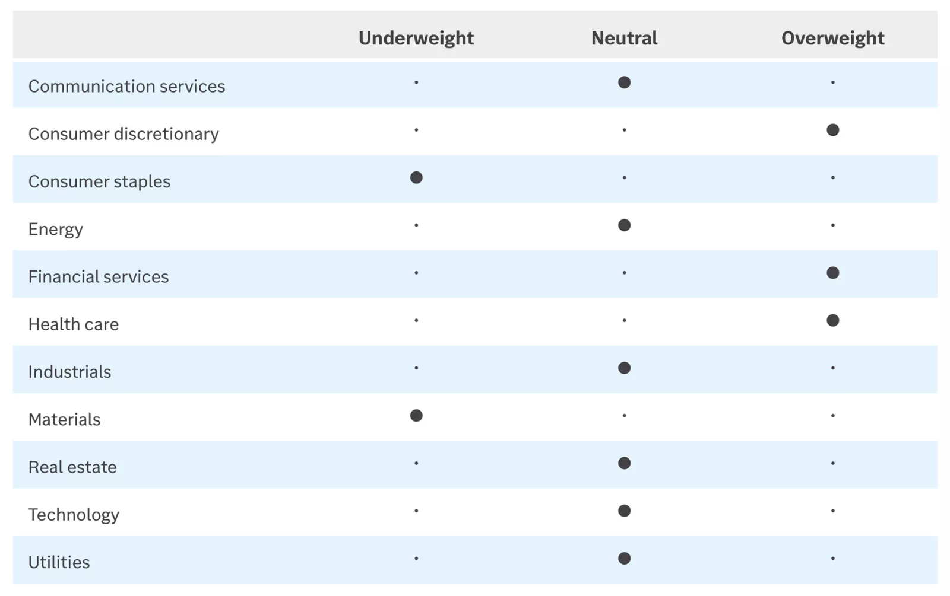
Task: Select the small Overweight dot for Energy
Action: point(832,225)
